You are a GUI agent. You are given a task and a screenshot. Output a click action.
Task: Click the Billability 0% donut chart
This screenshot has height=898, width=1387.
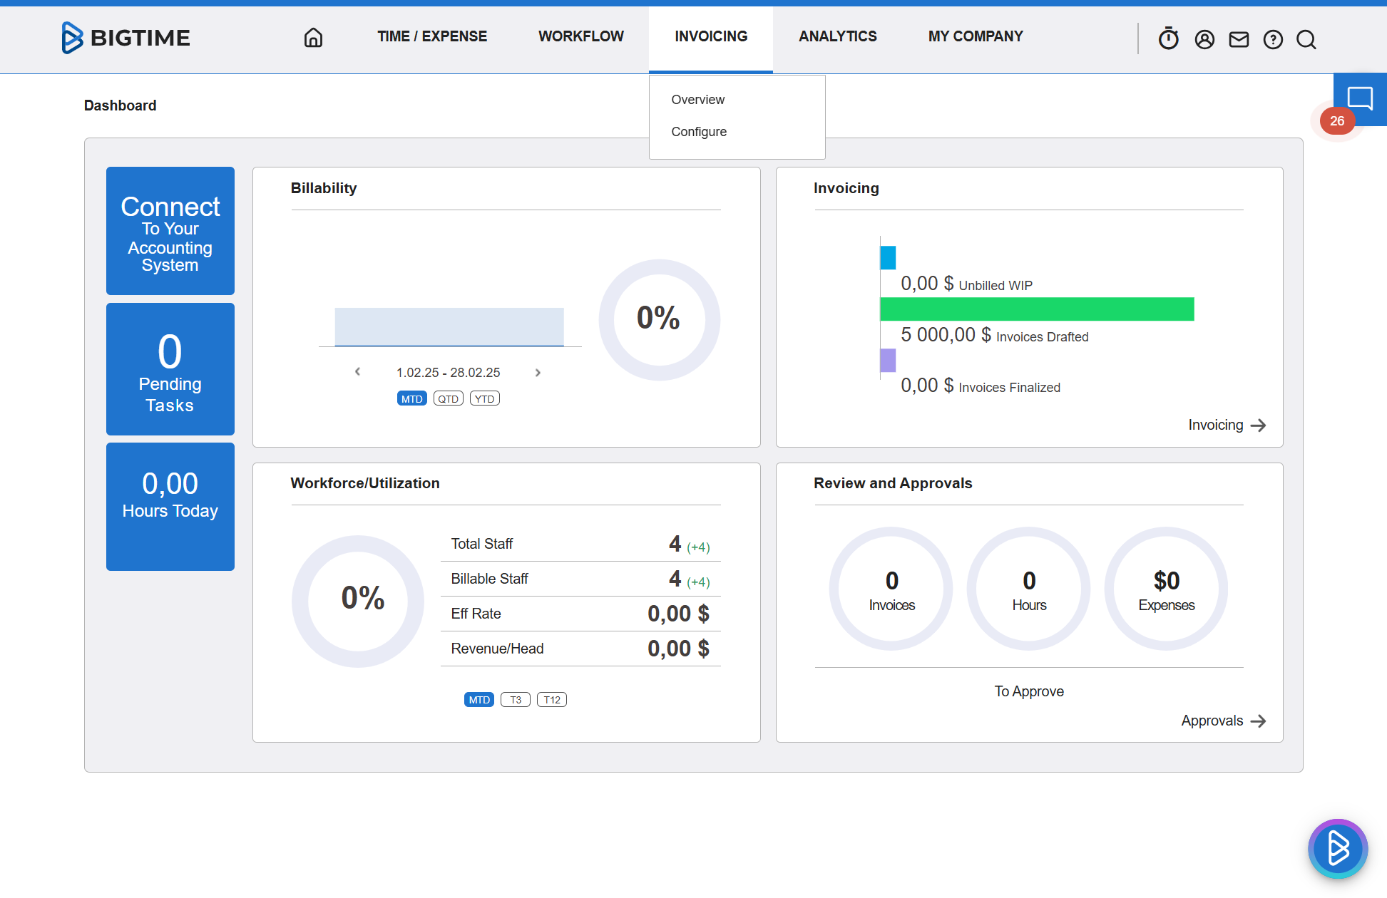(x=659, y=319)
